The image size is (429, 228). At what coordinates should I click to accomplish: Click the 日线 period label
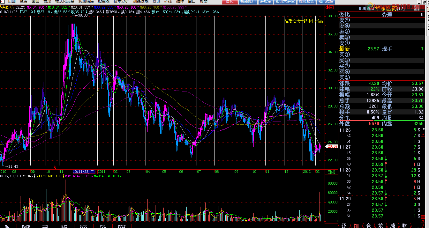pos(332,172)
